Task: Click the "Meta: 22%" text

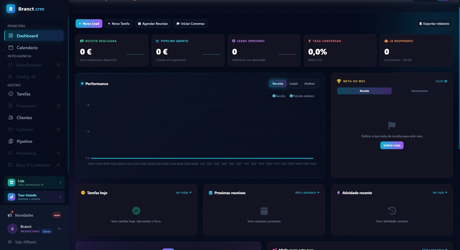Action: tap(315, 60)
